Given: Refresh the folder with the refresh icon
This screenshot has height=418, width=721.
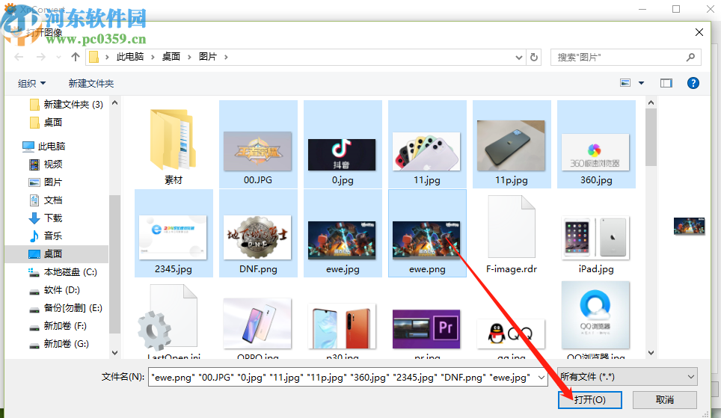Looking at the screenshot, I should point(534,57).
